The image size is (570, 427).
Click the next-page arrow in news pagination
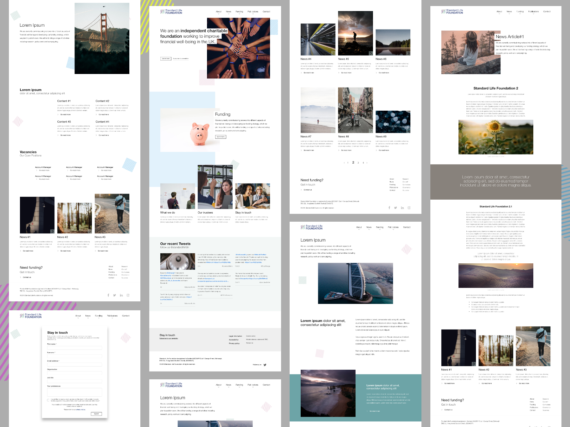click(x=367, y=163)
